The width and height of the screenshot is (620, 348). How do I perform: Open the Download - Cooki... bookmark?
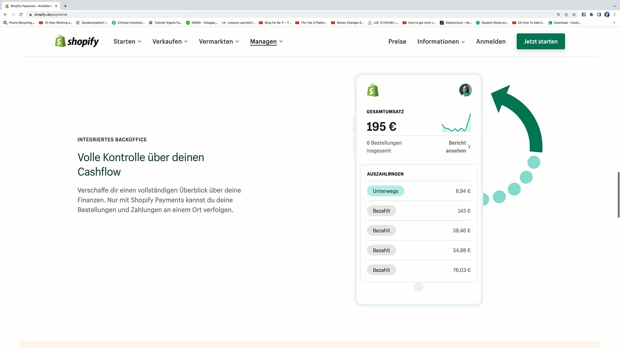click(564, 23)
